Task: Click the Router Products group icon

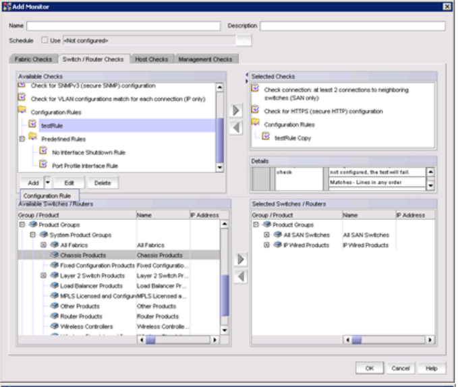Action: 55,316
